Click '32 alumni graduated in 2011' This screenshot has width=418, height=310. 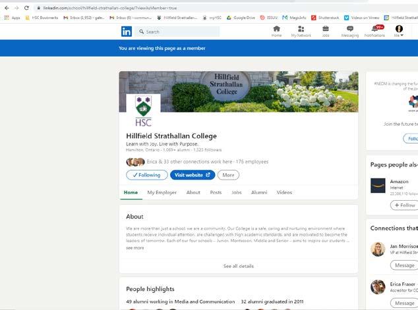[x=272, y=301]
